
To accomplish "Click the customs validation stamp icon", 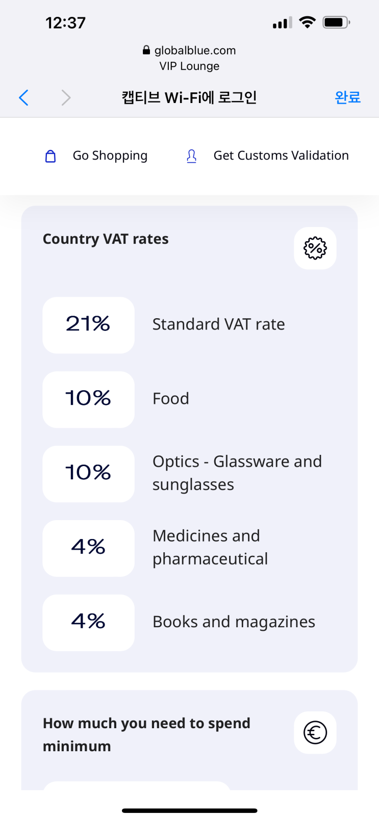I will (191, 156).
